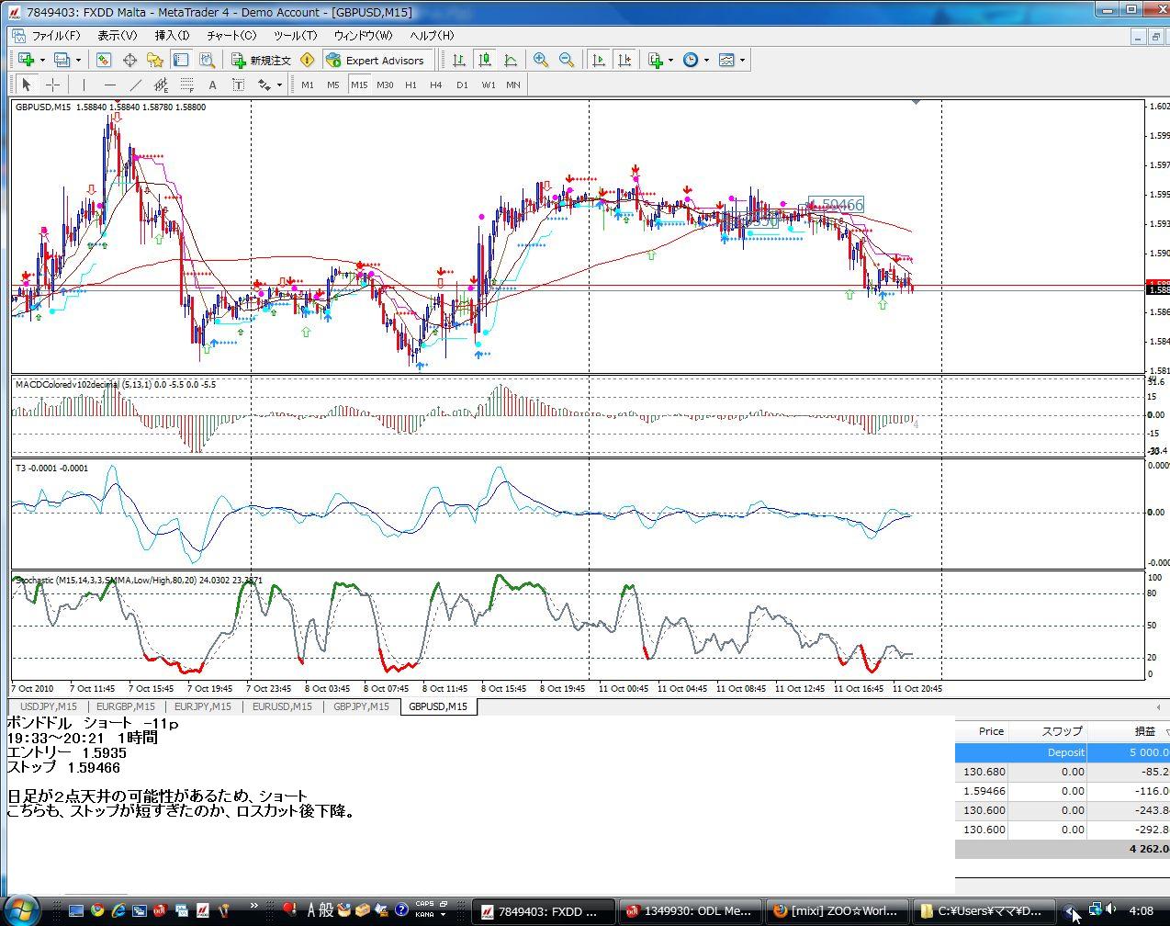This screenshot has width=1170, height=926.
Task: Open the Strategy Tester magnifier icon
Action: (207, 60)
